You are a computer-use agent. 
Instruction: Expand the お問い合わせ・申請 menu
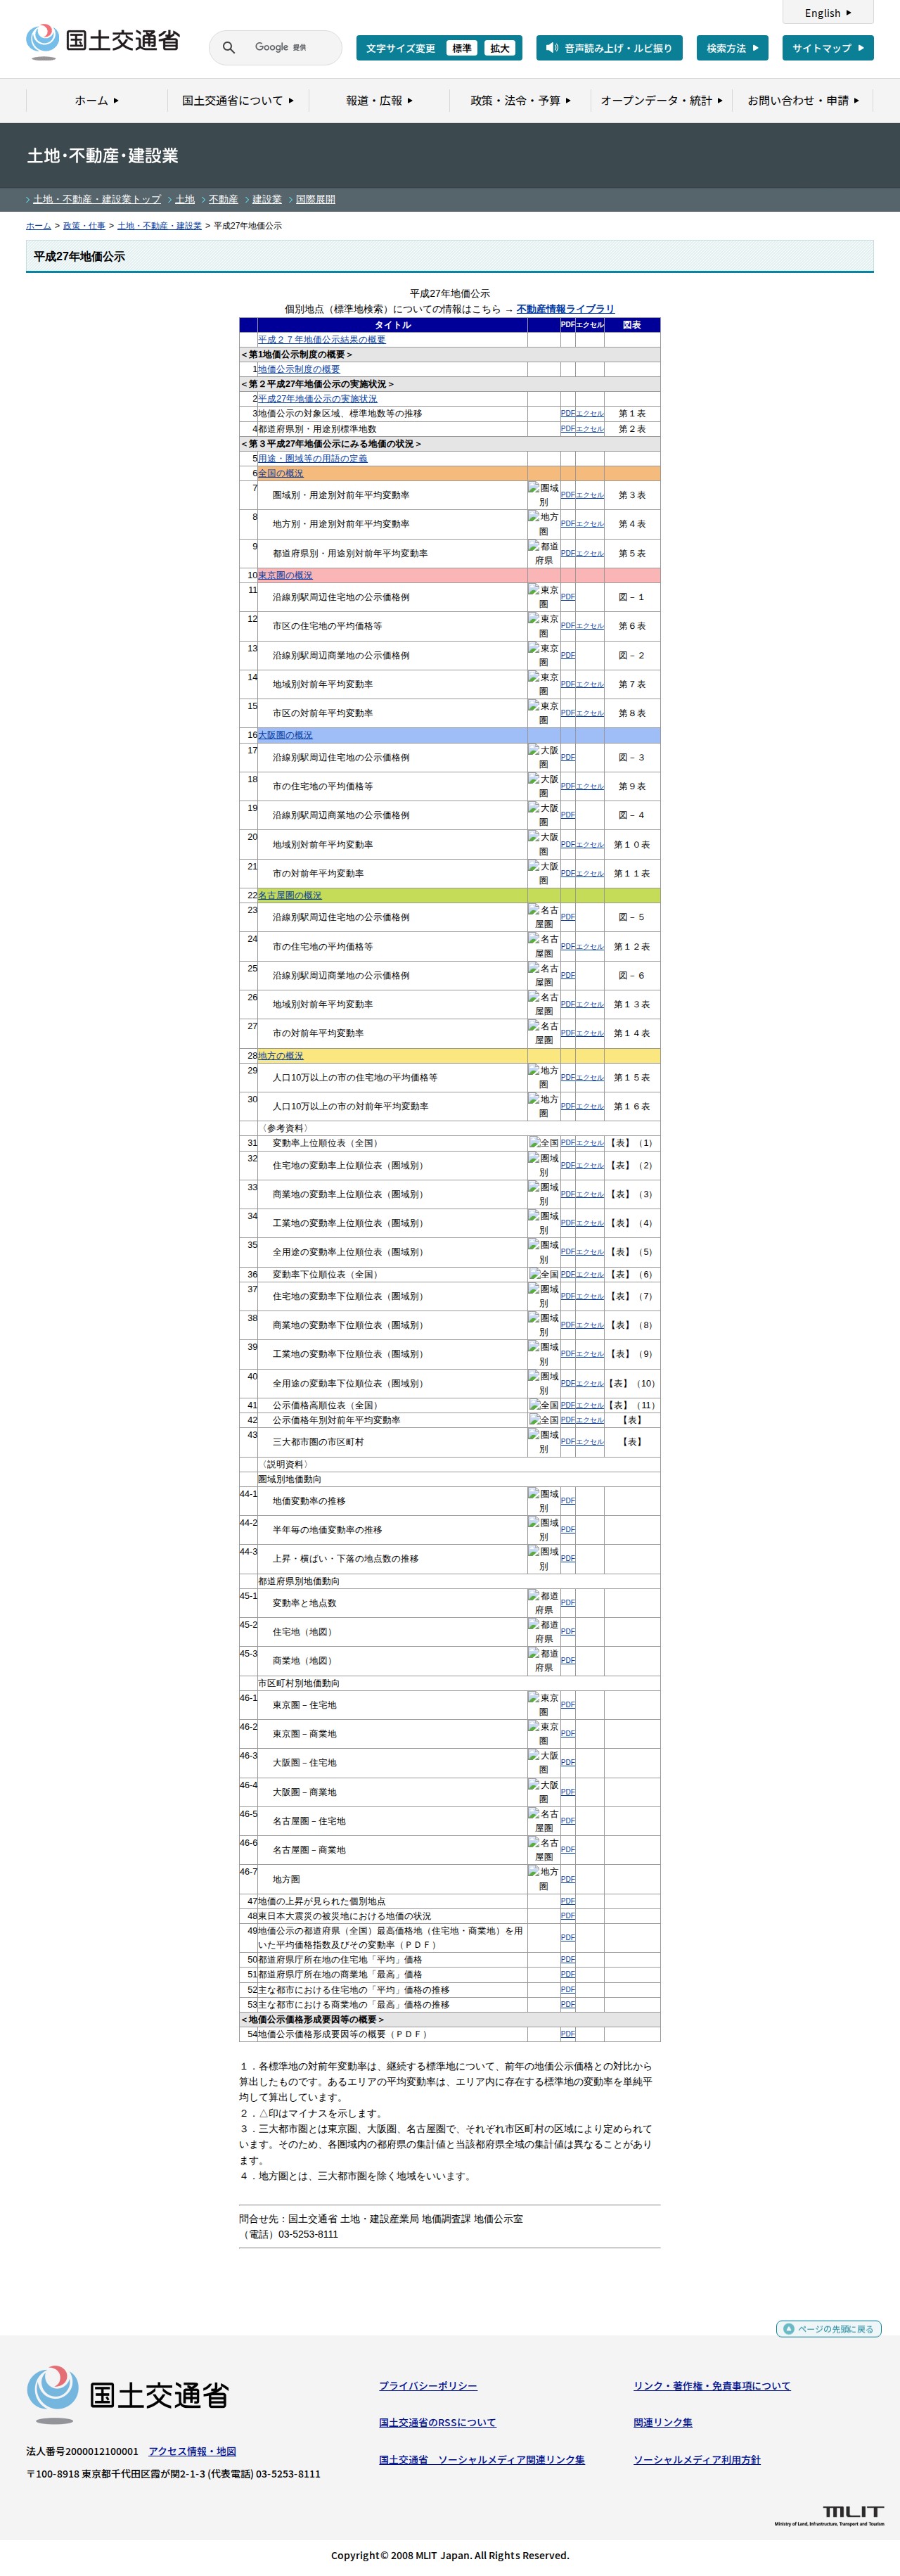[803, 100]
